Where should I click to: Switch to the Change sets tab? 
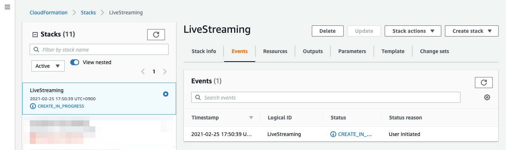tap(435, 51)
